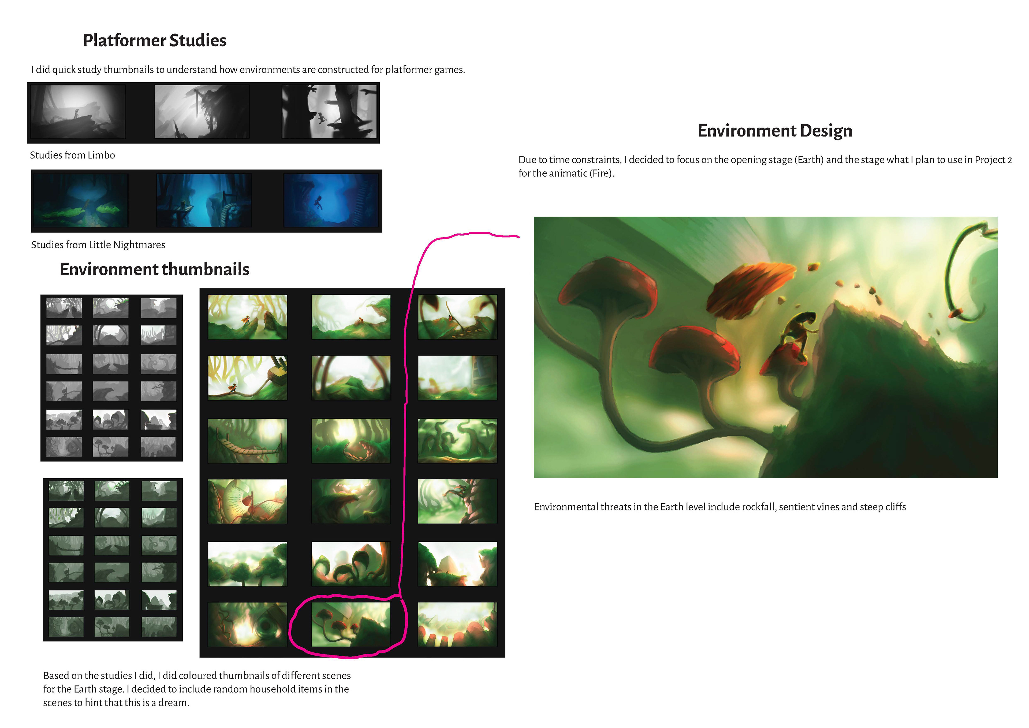
Task: Click the "Based on the studies I did" paragraph
Action: pyautogui.click(x=197, y=689)
